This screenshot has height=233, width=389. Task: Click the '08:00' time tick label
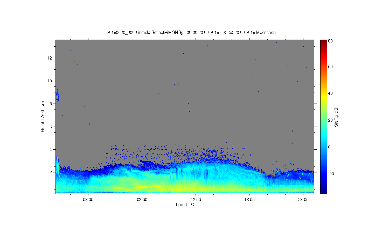tap(142, 200)
